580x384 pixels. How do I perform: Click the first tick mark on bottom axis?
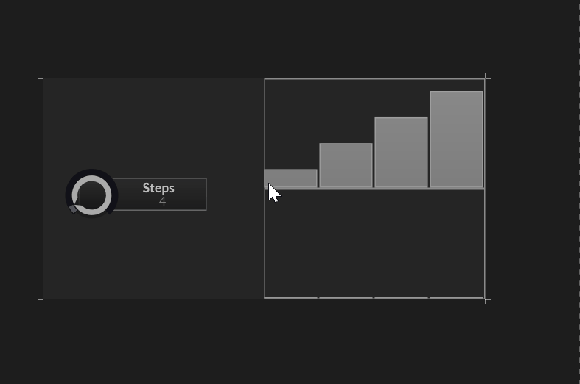318,297
